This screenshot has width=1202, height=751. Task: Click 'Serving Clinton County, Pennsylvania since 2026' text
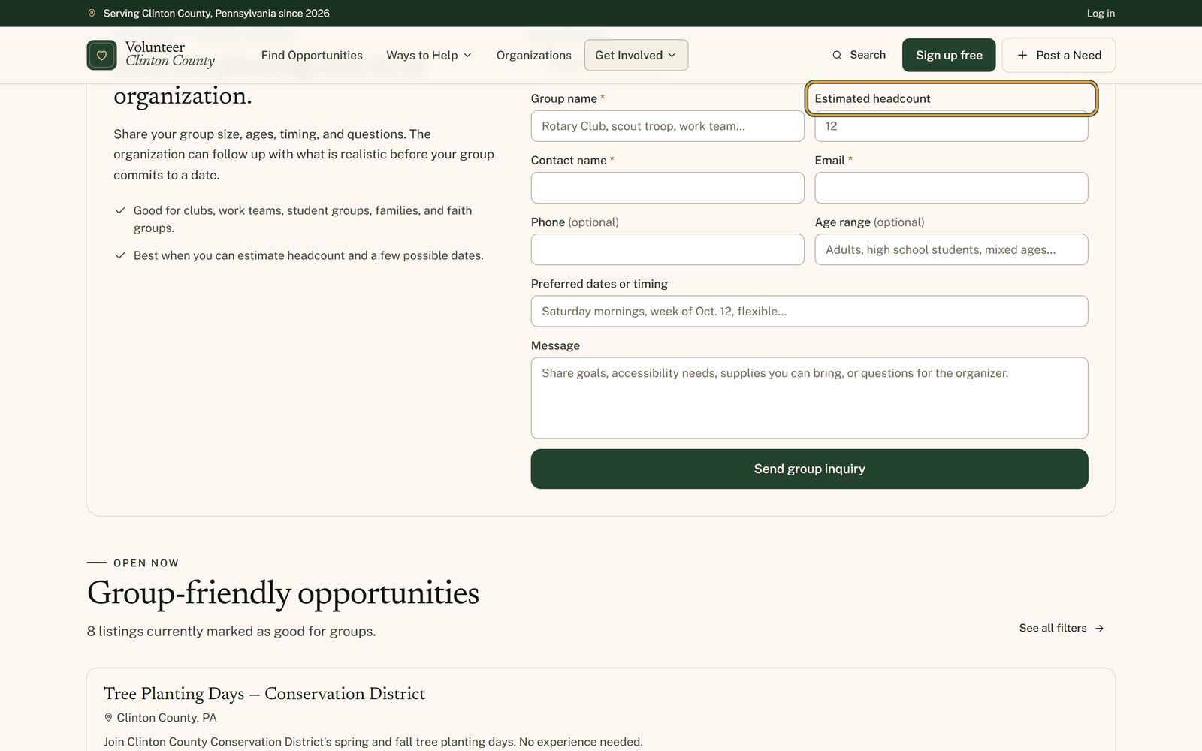[216, 13]
